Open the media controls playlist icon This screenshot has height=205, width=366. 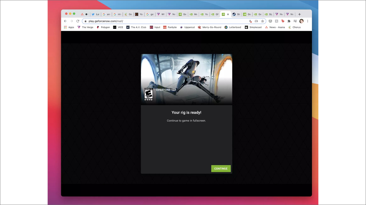click(295, 21)
